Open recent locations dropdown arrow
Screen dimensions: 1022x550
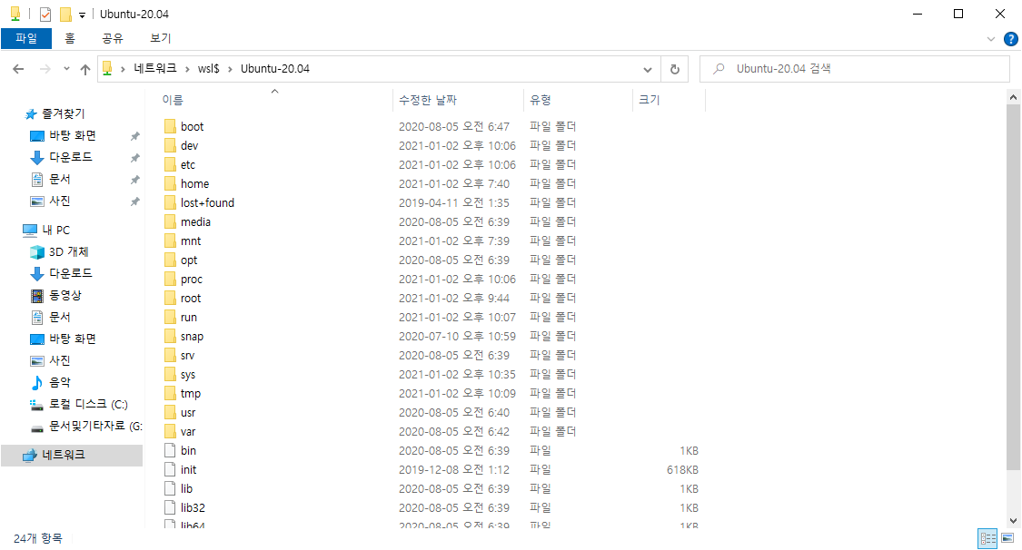click(66, 69)
